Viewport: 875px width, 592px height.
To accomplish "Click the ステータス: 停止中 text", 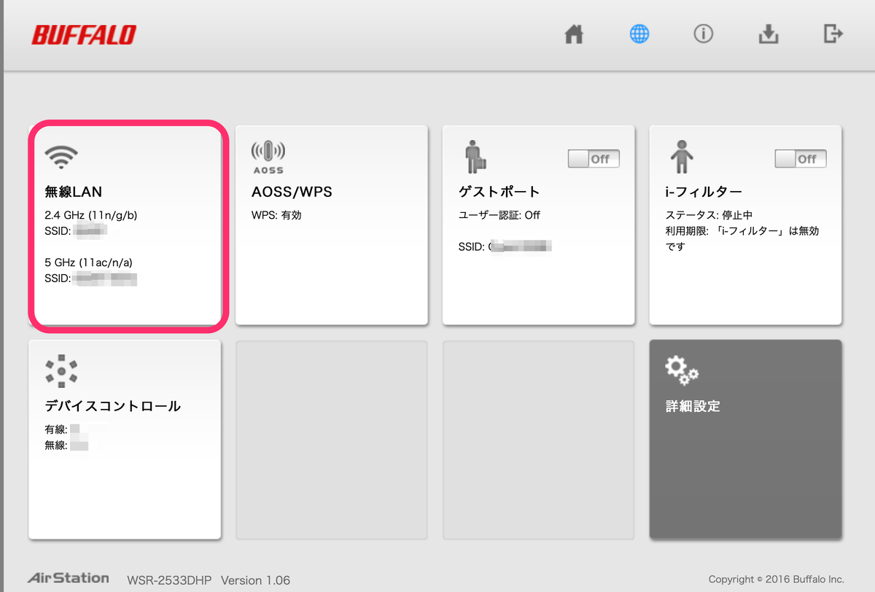I will pos(709,215).
